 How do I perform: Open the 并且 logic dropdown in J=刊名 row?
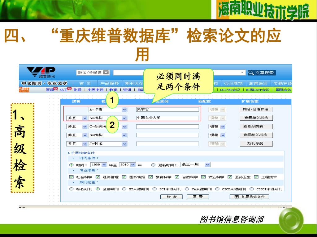point(85,144)
